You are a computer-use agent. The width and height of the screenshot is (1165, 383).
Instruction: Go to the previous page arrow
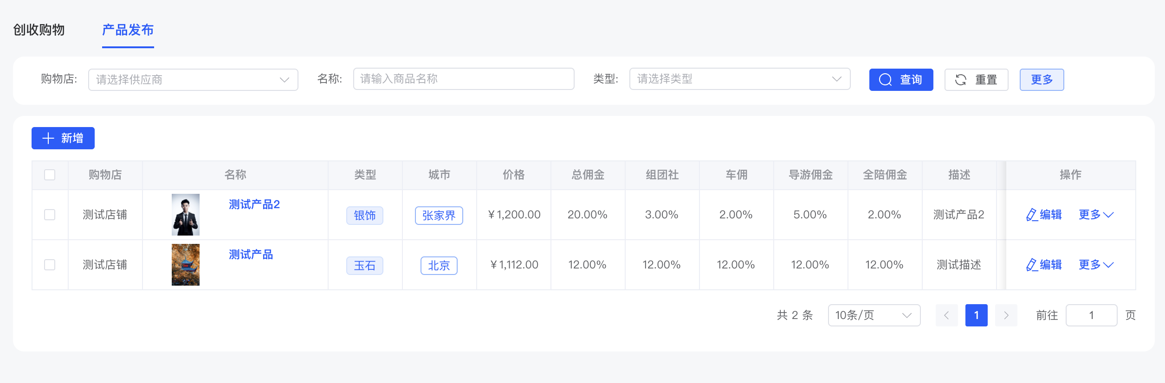pyautogui.click(x=947, y=315)
